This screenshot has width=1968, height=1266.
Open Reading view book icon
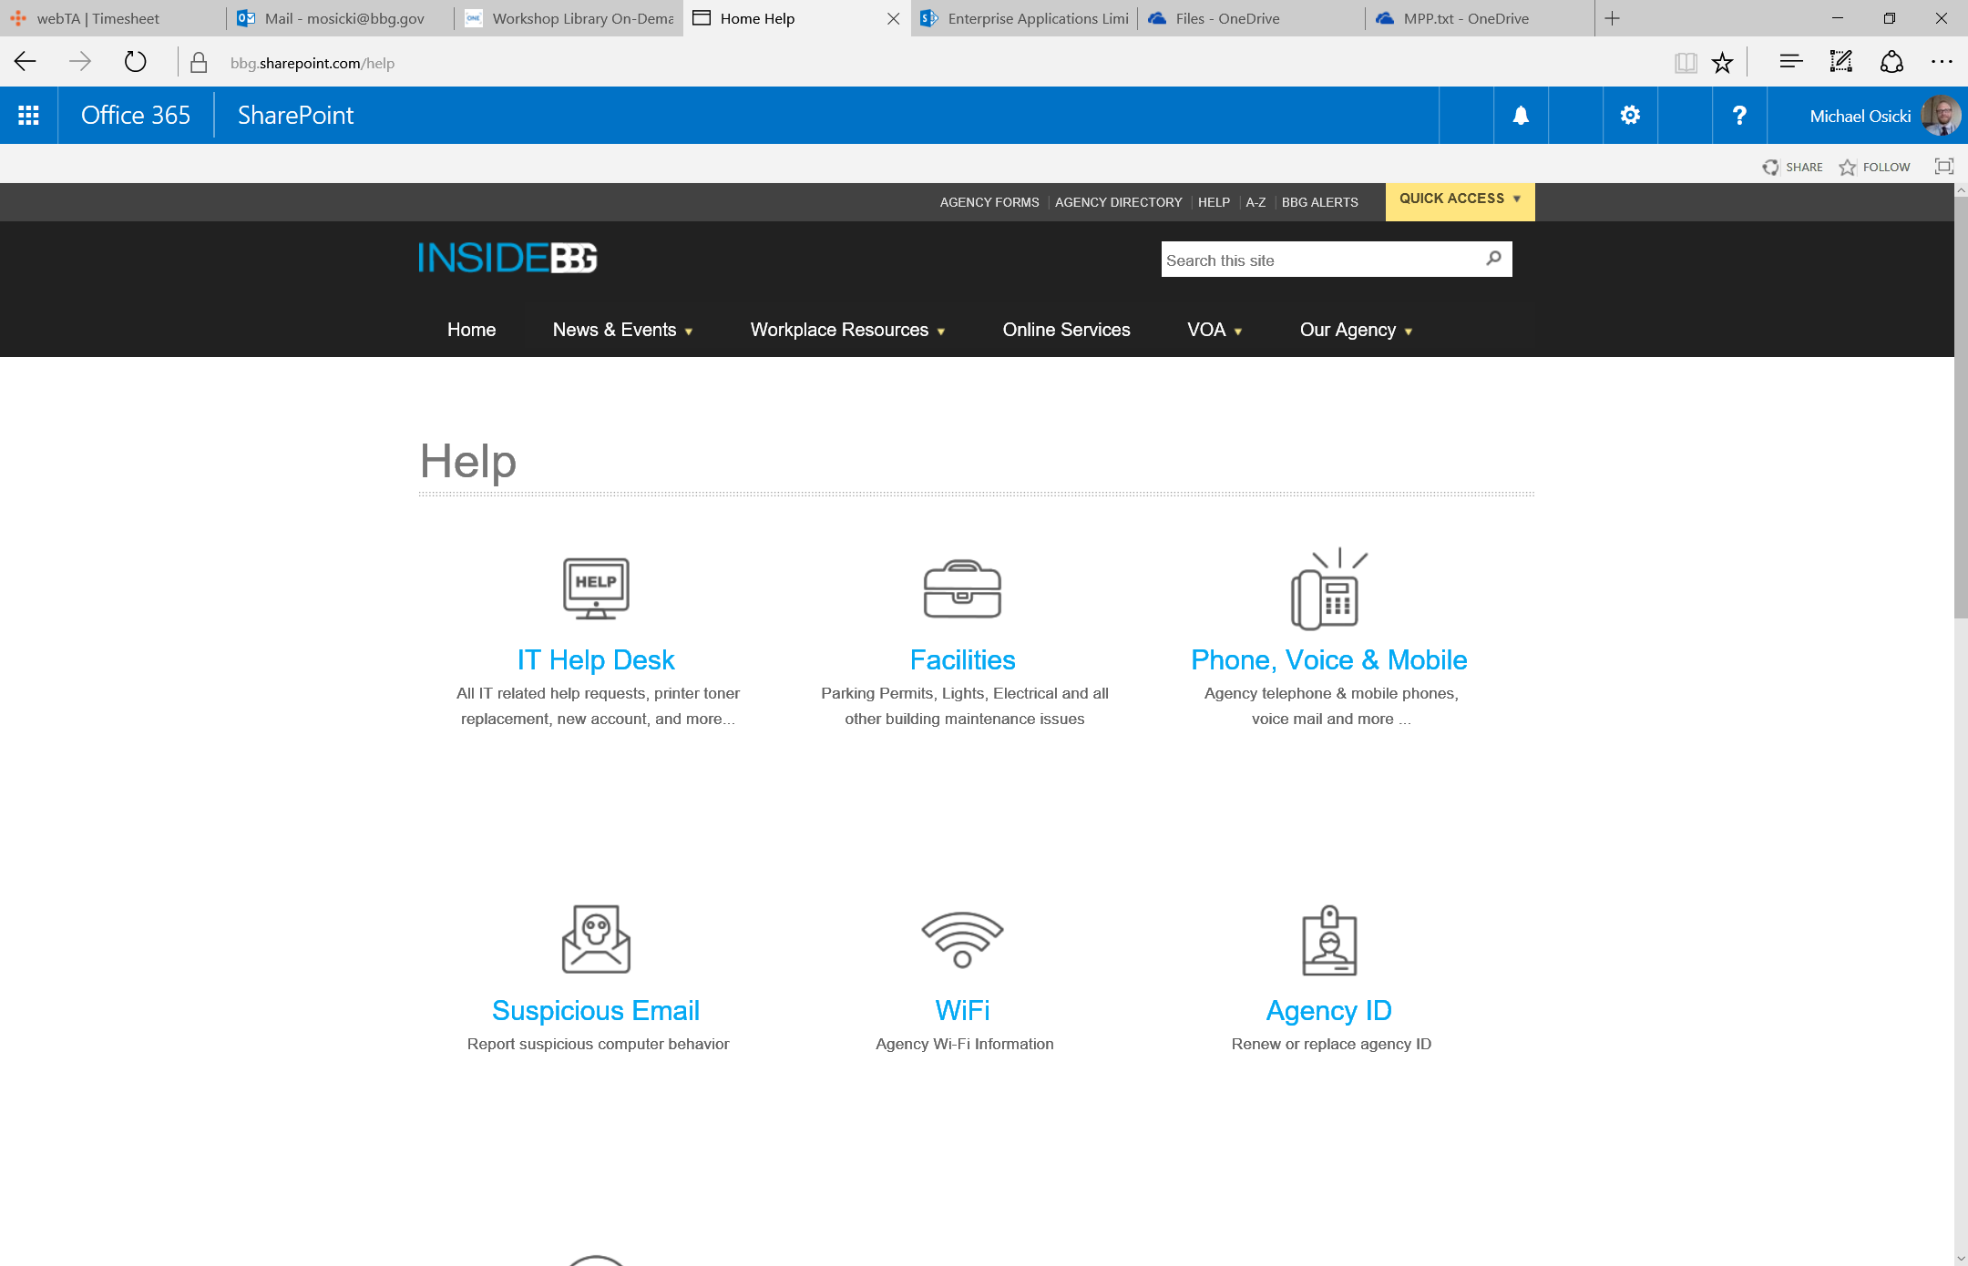coord(1686,63)
